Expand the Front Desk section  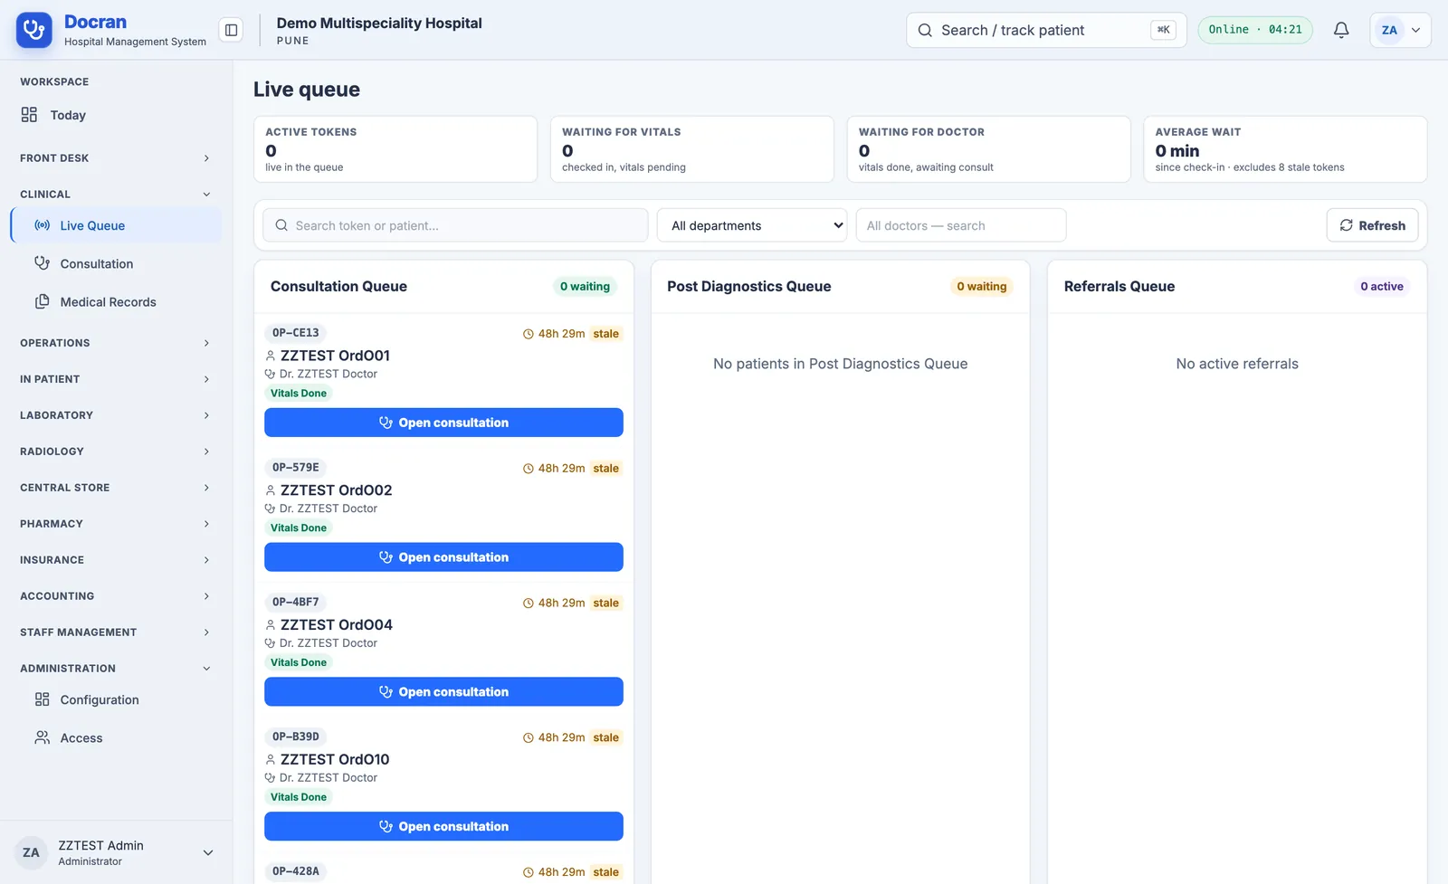115,158
